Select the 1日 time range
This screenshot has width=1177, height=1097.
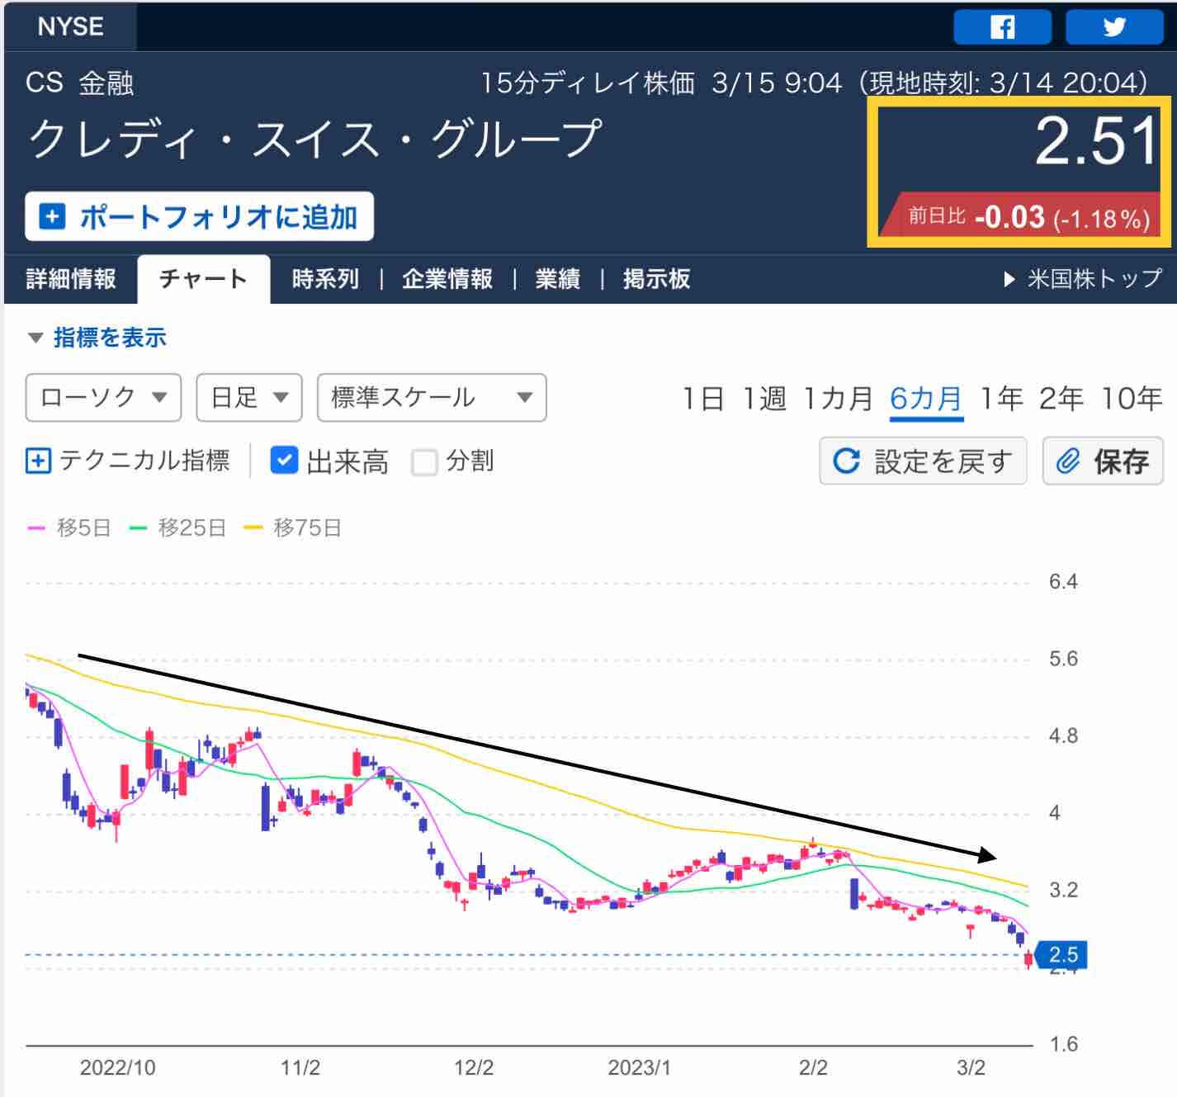point(703,399)
